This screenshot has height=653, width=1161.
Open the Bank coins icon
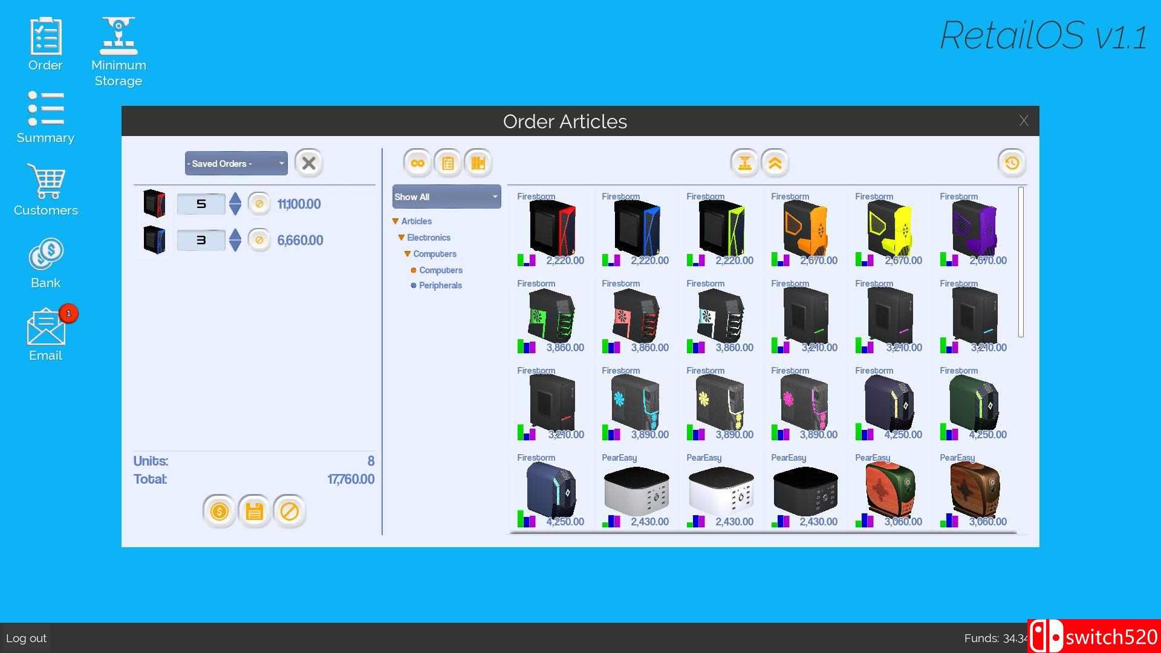pyautogui.click(x=46, y=262)
